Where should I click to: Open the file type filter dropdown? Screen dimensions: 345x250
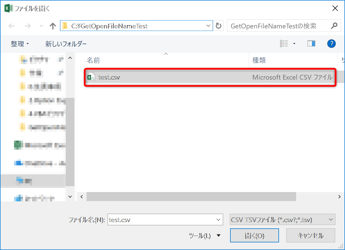(x=331, y=219)
